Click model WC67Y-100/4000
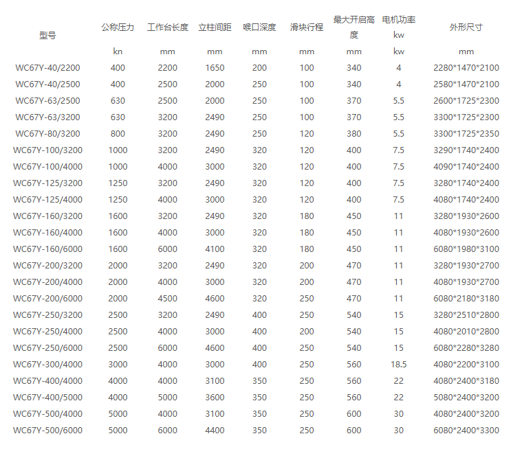This screenshot has height=458, width=522. pos(47,167)
